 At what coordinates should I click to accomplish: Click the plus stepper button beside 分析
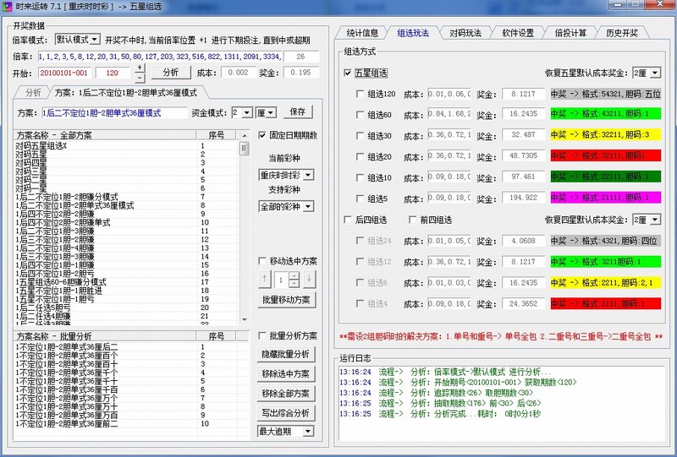140,68
